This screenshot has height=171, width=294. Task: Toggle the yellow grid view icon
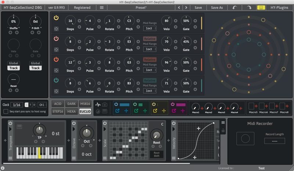click(261, 7)
